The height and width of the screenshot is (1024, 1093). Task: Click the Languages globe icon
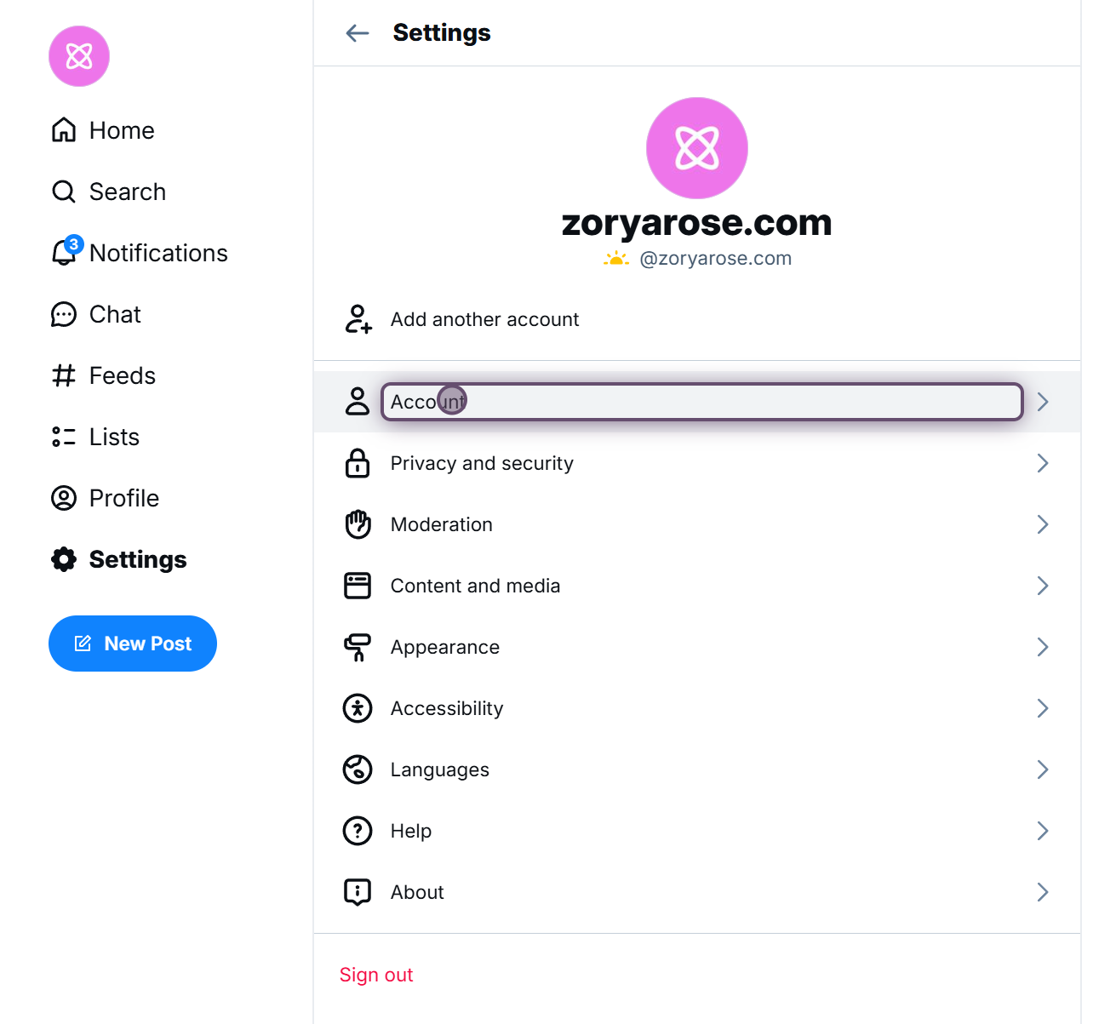[358, 769]
